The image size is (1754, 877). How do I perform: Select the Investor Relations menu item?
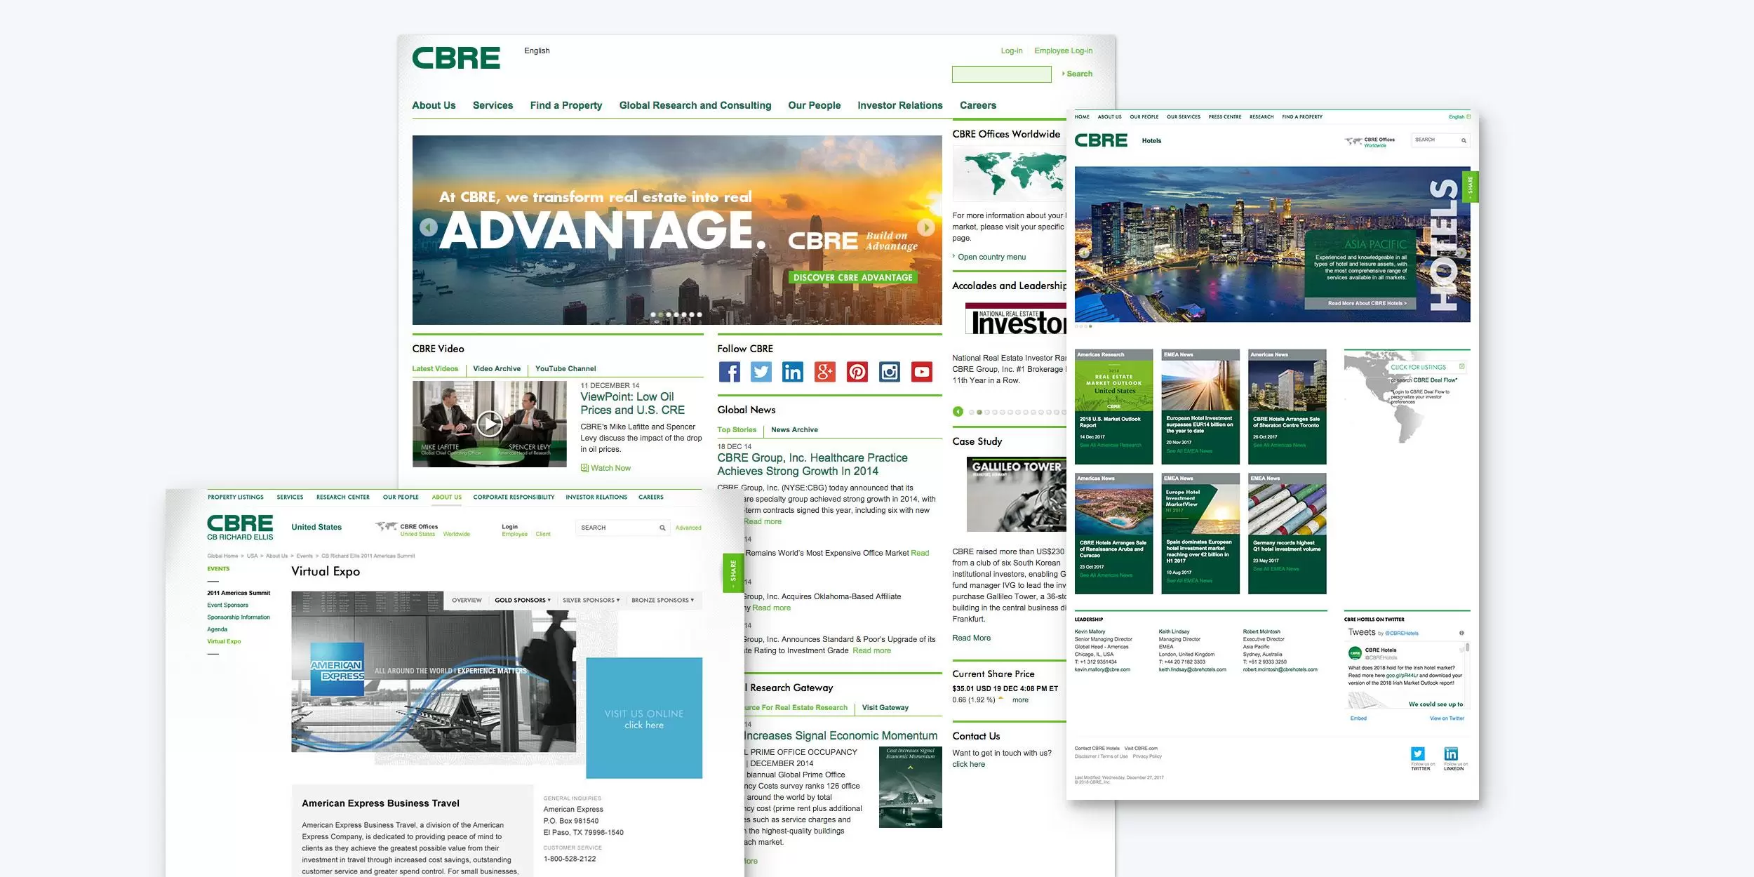click(x=900, y=105)
